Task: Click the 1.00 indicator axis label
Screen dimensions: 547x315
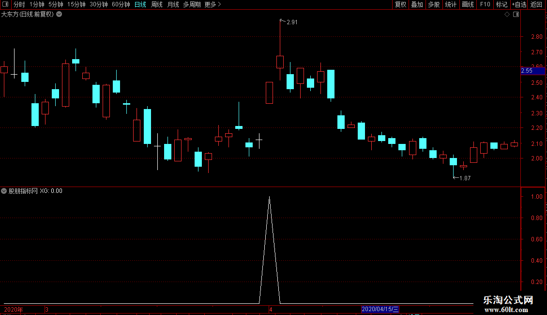Action: 536,197
